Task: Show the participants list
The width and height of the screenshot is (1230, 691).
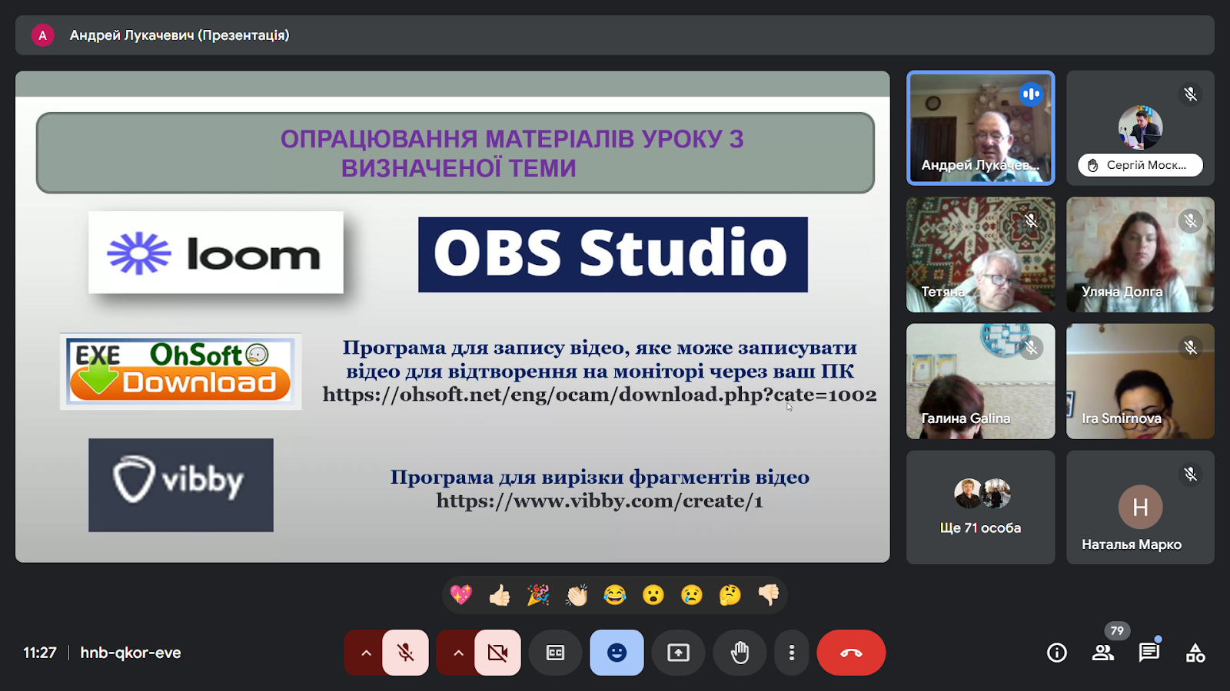Action: coord(1103,653)
